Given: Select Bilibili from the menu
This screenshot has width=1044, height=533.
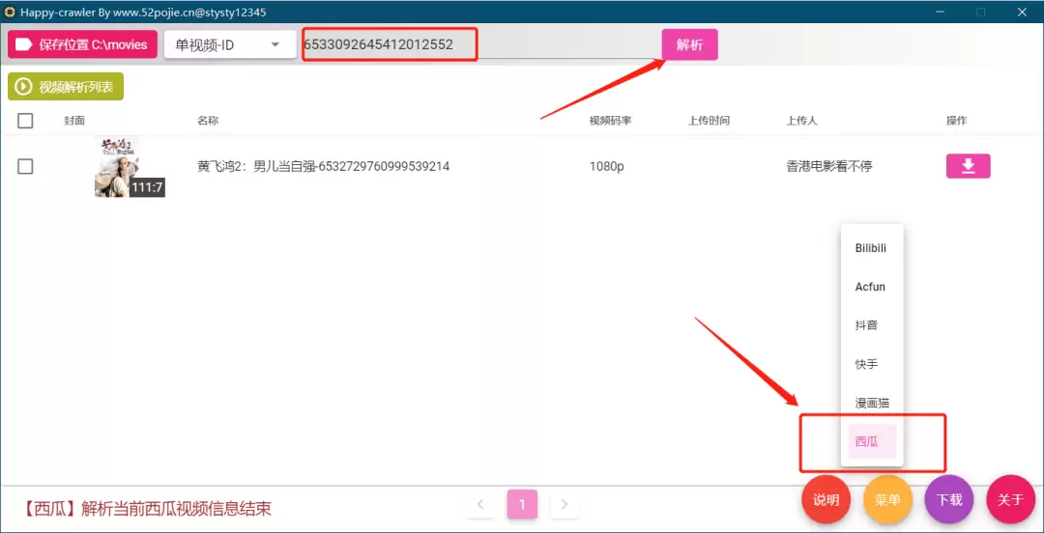Looking at the screenshot, I should tap(872, 248).
